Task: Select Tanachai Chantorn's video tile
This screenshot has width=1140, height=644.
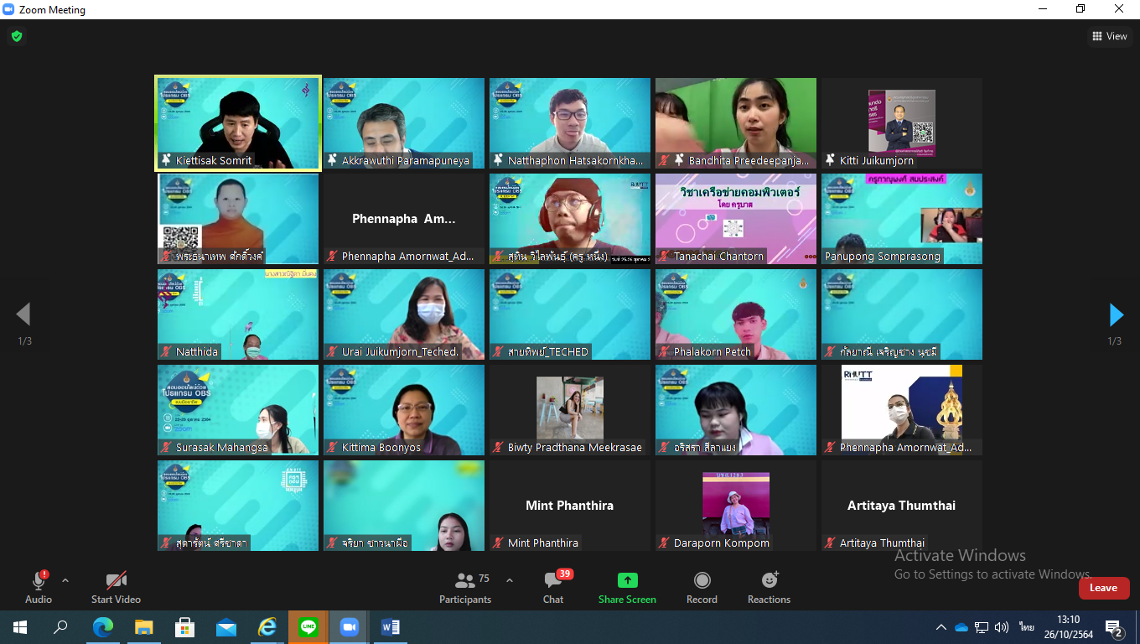Action: (736, 219)
